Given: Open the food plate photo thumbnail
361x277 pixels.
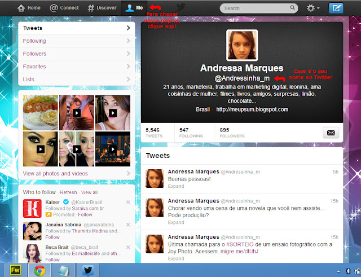Looking at the screenshot, I should (41, 113).
